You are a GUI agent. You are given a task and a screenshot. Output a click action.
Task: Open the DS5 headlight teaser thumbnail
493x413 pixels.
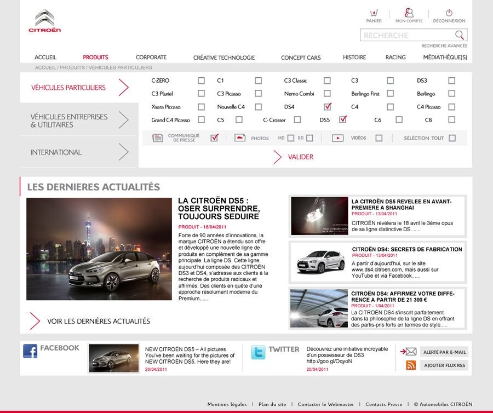[x=319, y=216]
